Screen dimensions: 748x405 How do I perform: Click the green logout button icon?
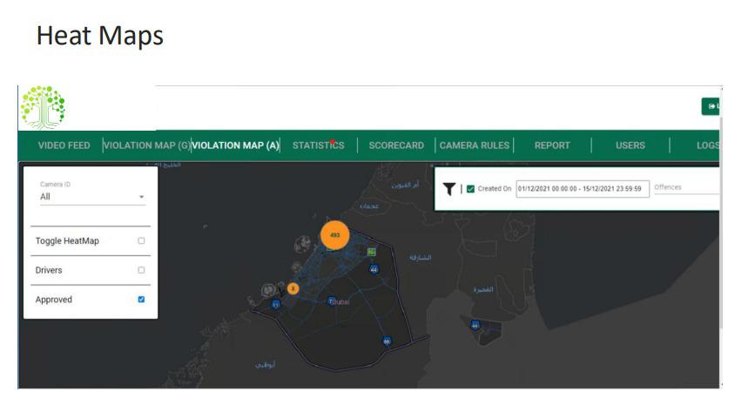coord(711,106)
